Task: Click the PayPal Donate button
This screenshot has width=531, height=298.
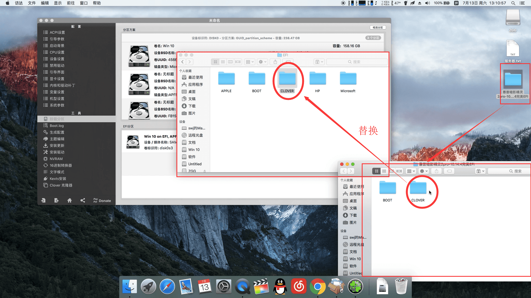Action: click(102, 201)
